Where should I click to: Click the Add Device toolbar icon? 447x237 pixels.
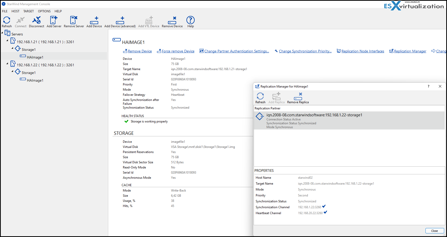pyautogui.click(x=94, y=20)
